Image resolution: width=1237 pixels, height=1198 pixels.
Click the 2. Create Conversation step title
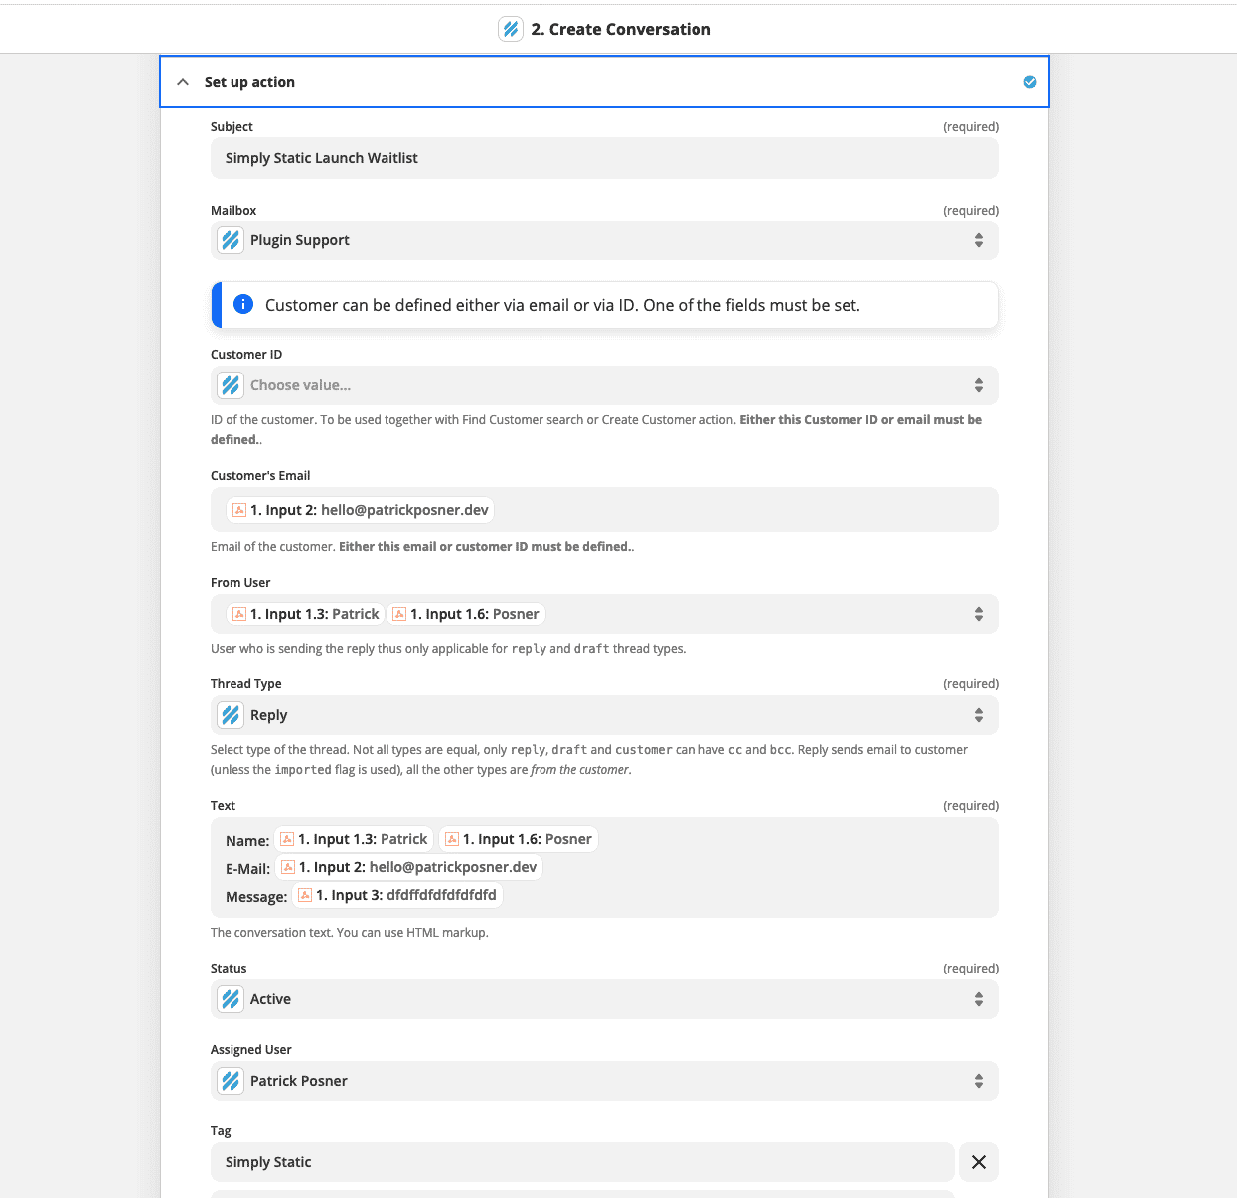[621, 29]
